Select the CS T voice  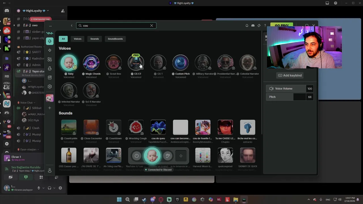click(158, 63)
